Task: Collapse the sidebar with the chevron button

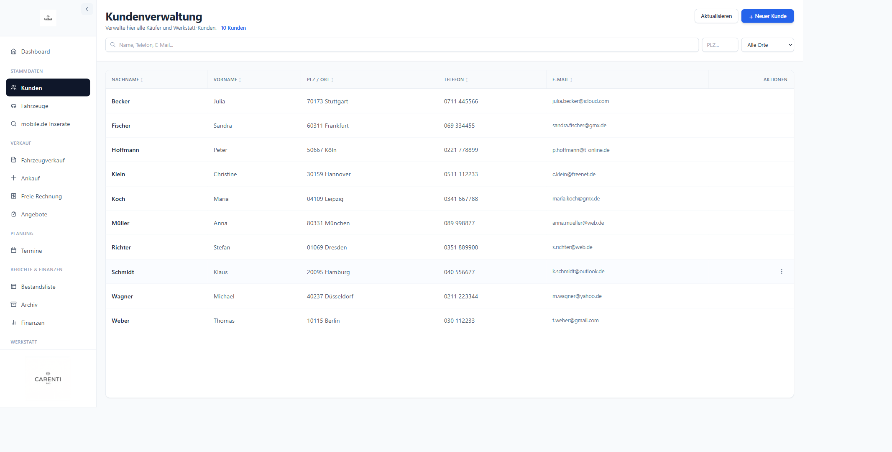Action: tap(87, 9)
